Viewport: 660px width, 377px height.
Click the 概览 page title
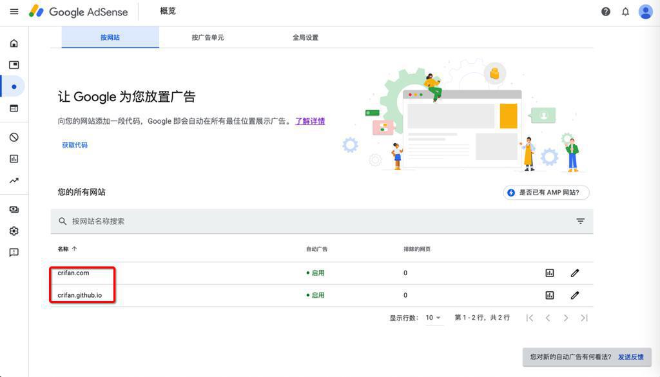(168, 12)
